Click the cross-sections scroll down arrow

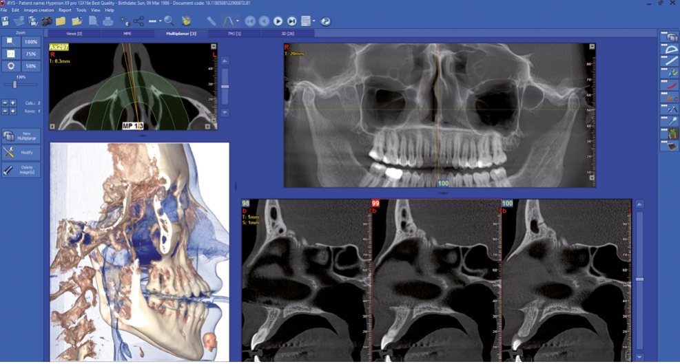(639, 357)
